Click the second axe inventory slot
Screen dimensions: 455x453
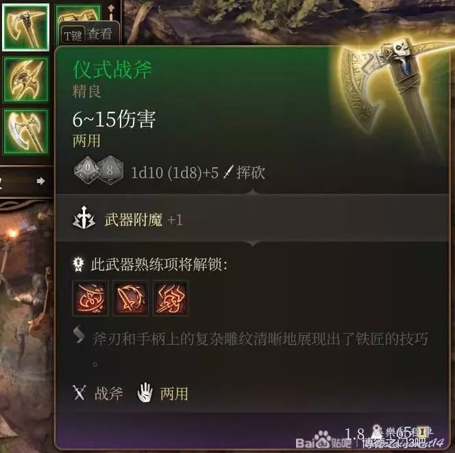pos(26,79)
